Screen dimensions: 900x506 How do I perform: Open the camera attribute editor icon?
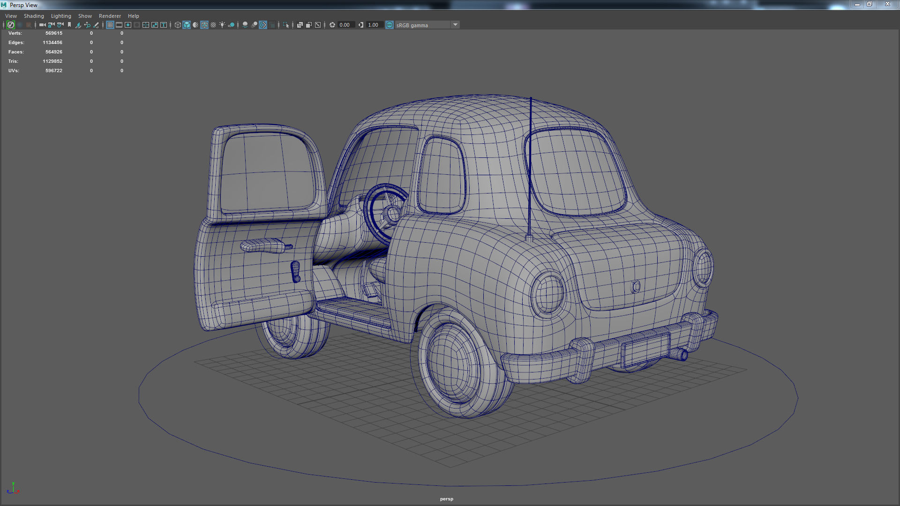click(60, 25)
